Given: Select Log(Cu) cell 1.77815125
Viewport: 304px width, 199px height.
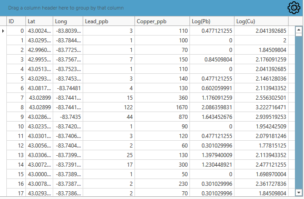Looking at the screenshot, I should coord(261,146).
